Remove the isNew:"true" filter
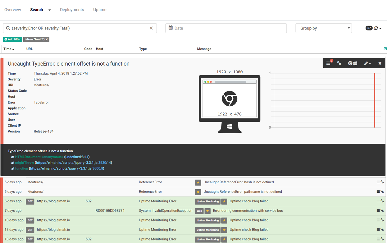 coord(47,39)
